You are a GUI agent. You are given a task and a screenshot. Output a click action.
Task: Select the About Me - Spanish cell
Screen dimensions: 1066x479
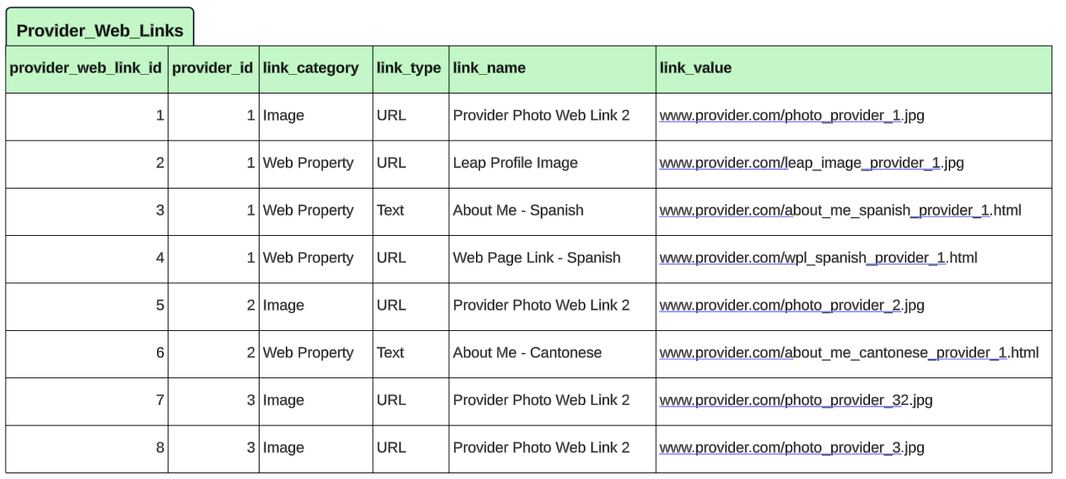pyautogui.click(x=518, y=211)
